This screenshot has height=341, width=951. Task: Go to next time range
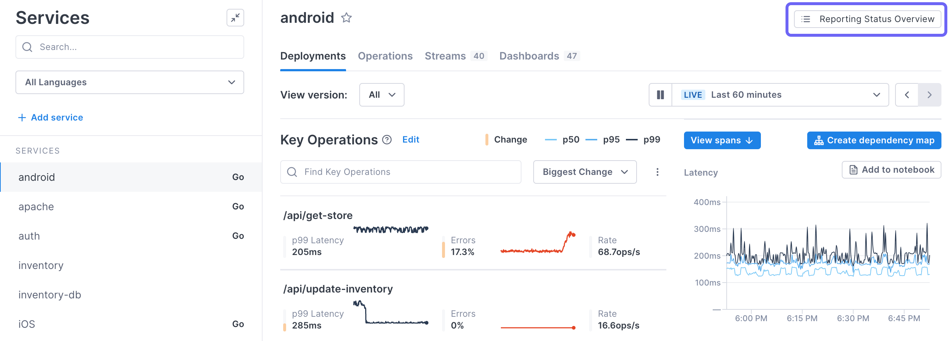(929, 95)
